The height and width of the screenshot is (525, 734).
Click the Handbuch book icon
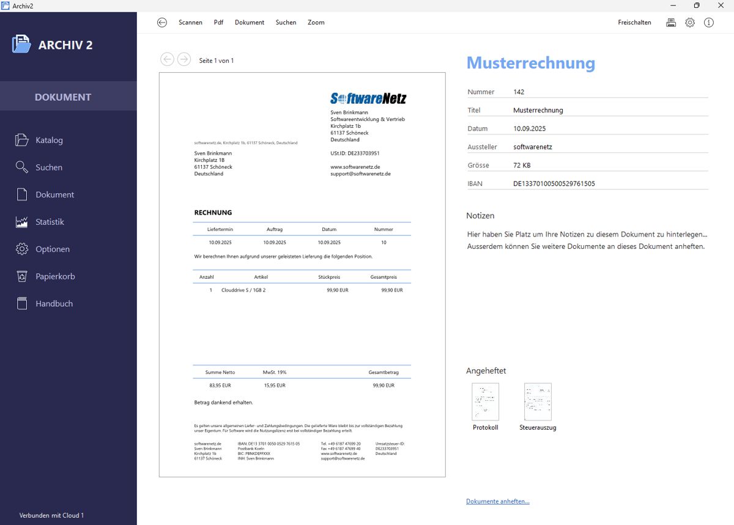pyautogui.click(x=22, y=304)
